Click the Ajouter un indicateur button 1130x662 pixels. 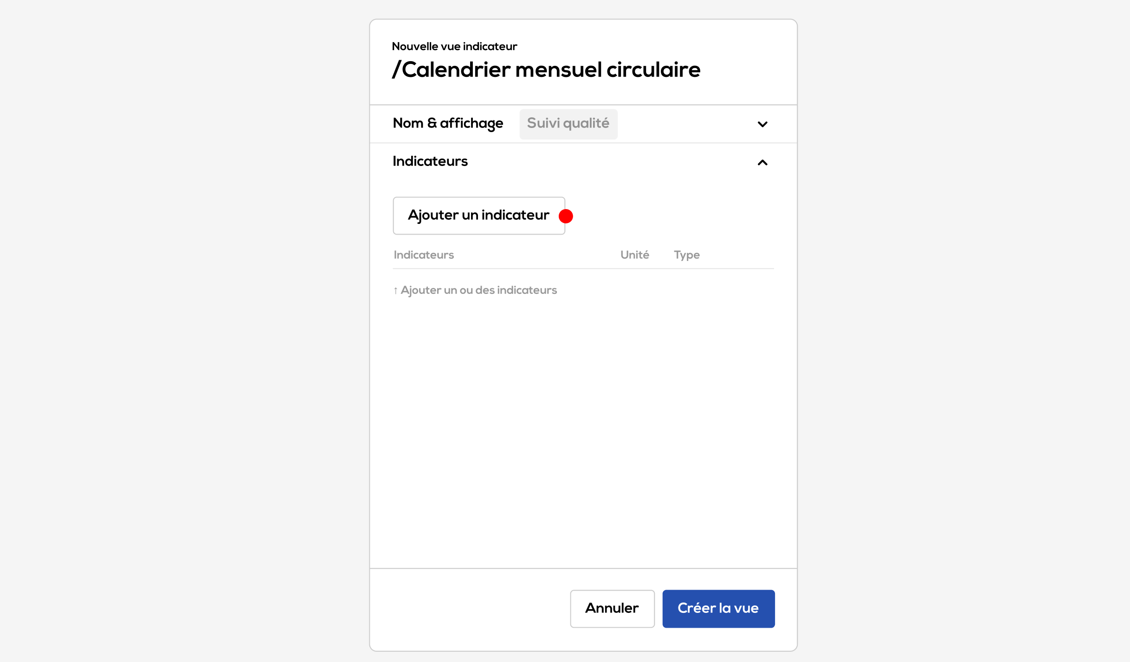[479, 216]
